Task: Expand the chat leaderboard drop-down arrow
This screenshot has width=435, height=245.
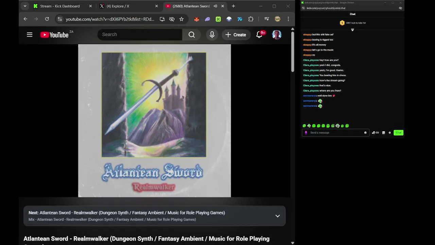Action: click(x=352, y=30)
